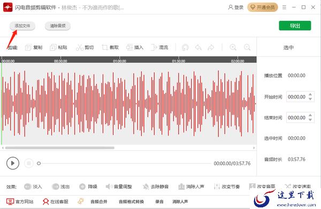Open 改变音高 pitch change effect
Viewport: 321px width, 209px height.
pyautogui.click(x=262, y=187)
